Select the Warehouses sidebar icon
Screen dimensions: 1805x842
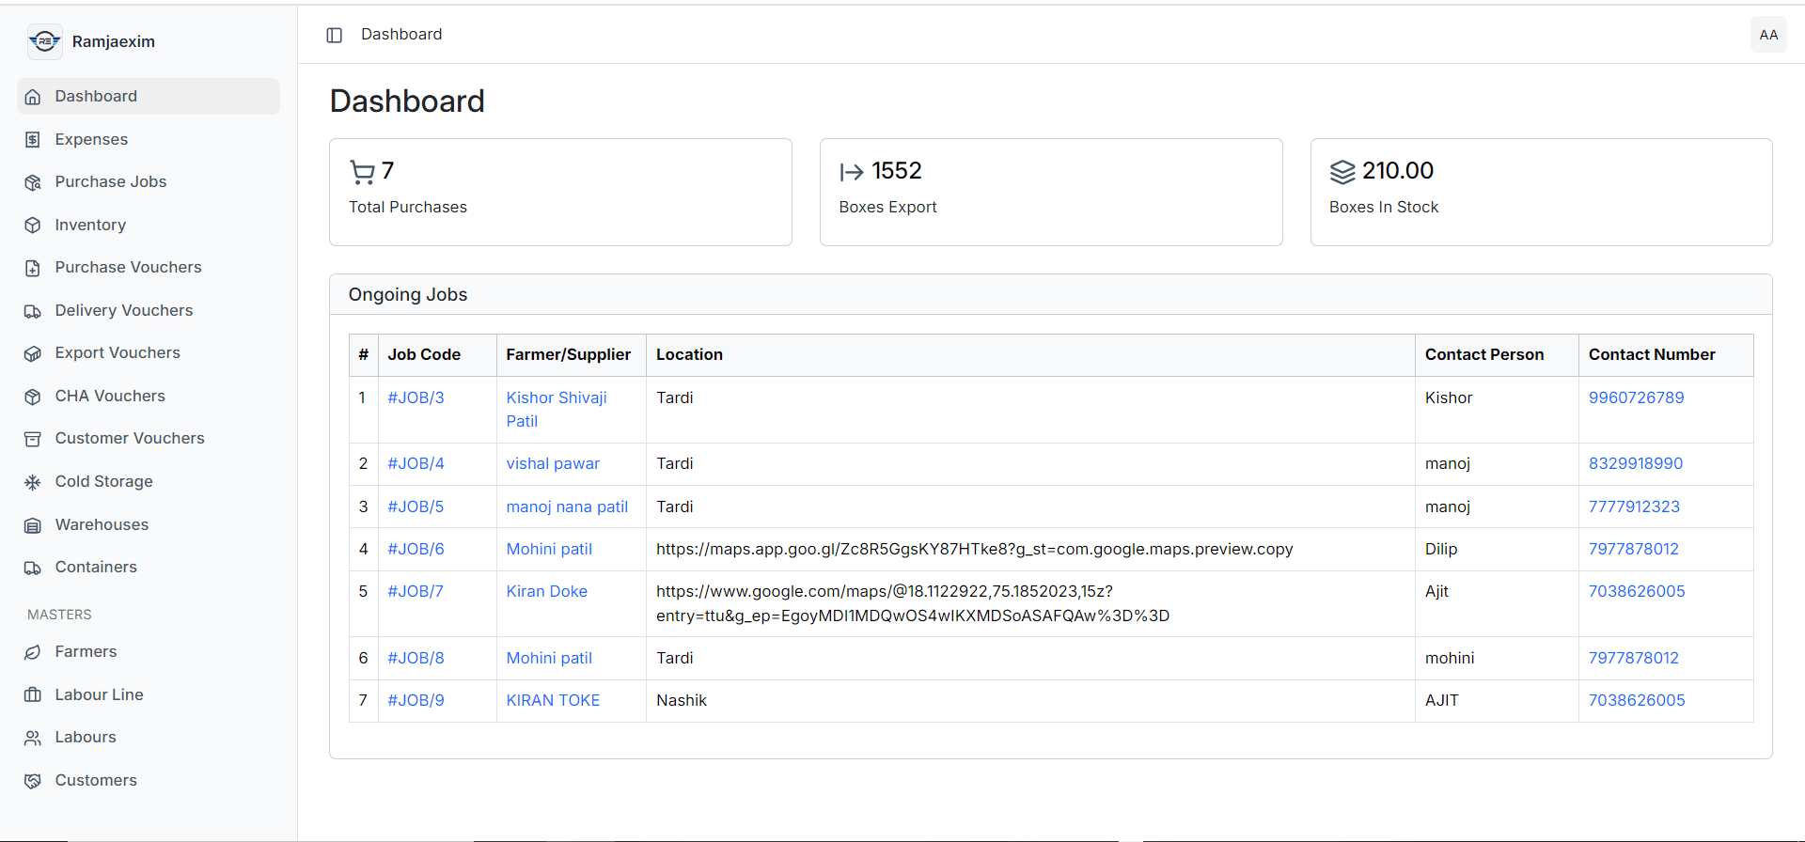[33, 525]
